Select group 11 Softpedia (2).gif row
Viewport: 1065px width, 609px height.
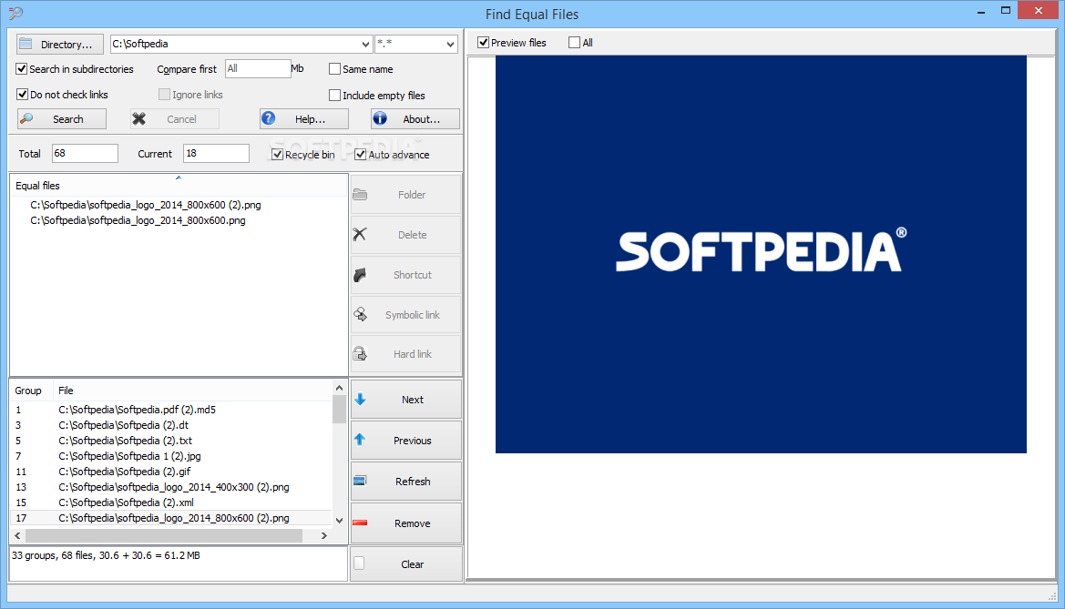pos(171,472)
